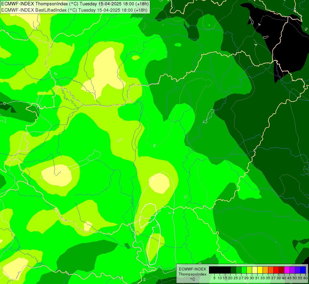Click the ThompsonIndex title line at top
The width and height of the screenshot is (309, 284).
[x=75, y=3]
